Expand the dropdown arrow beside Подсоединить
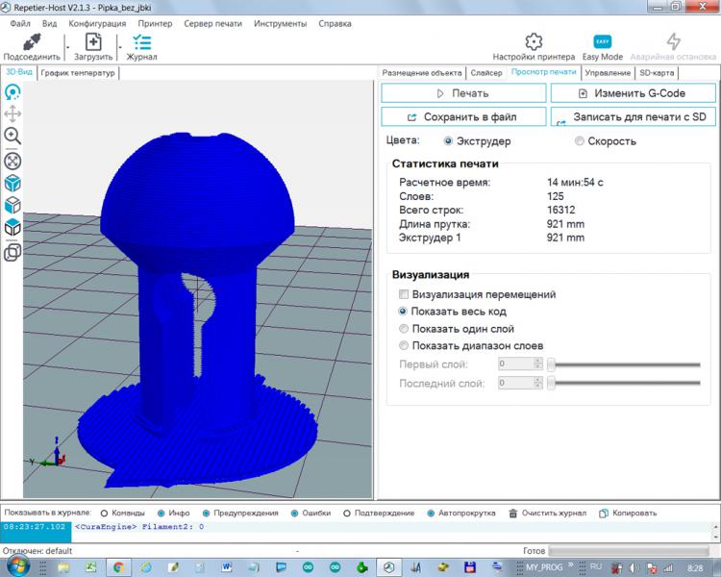The height and width of the screenshot is (577, 721). point(66,45)
